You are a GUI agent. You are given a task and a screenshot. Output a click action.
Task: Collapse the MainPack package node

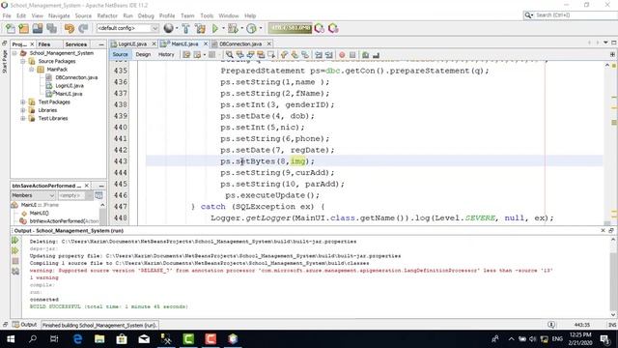coord(32,70)
